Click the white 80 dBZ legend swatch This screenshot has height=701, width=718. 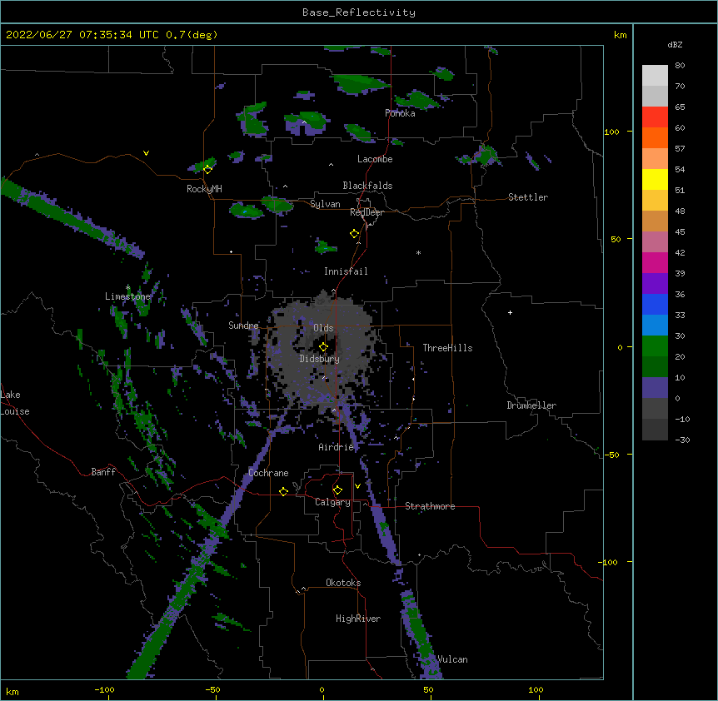point(655,75)
